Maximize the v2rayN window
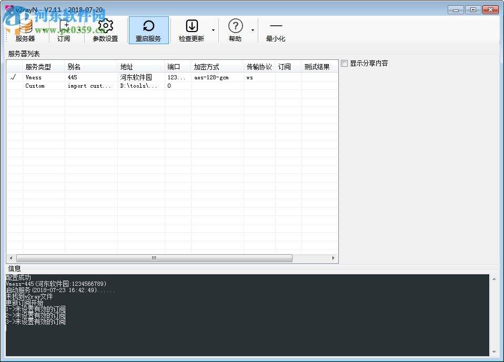Screen dimensions: 504x362 (x=473, y=9)
